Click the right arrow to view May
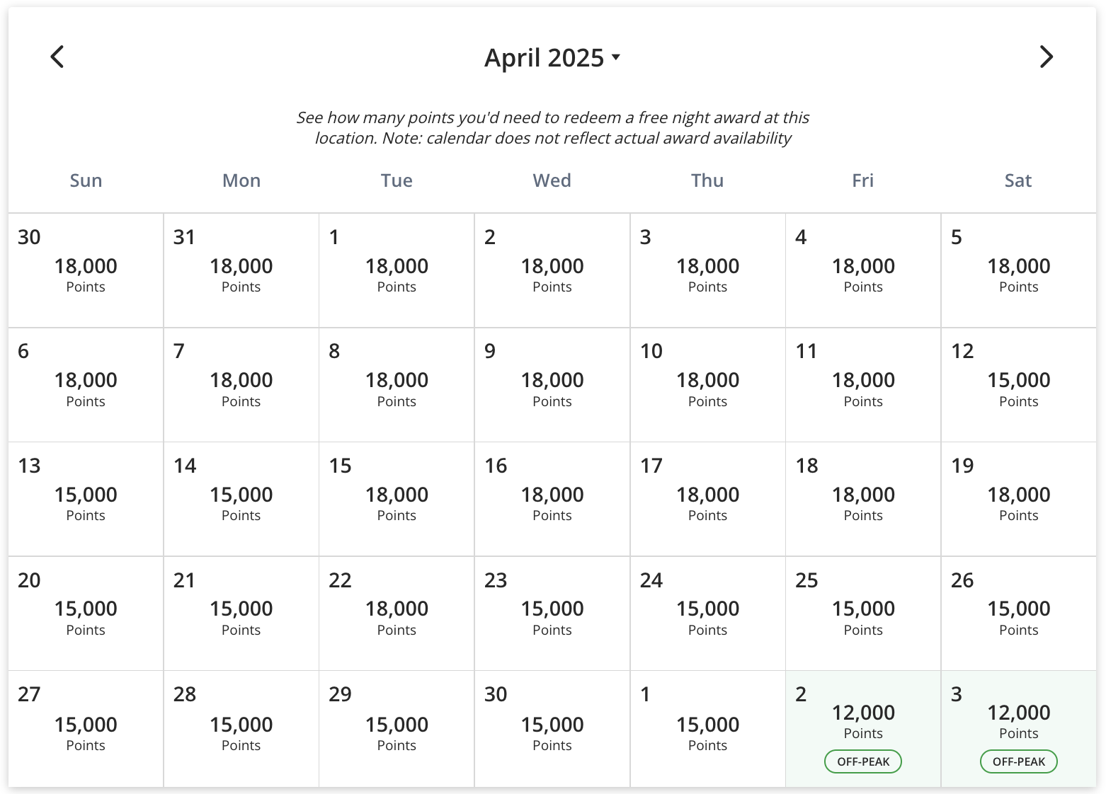Image resolution: width=1106 pixels, height=794 pixels. [1047, 57]
